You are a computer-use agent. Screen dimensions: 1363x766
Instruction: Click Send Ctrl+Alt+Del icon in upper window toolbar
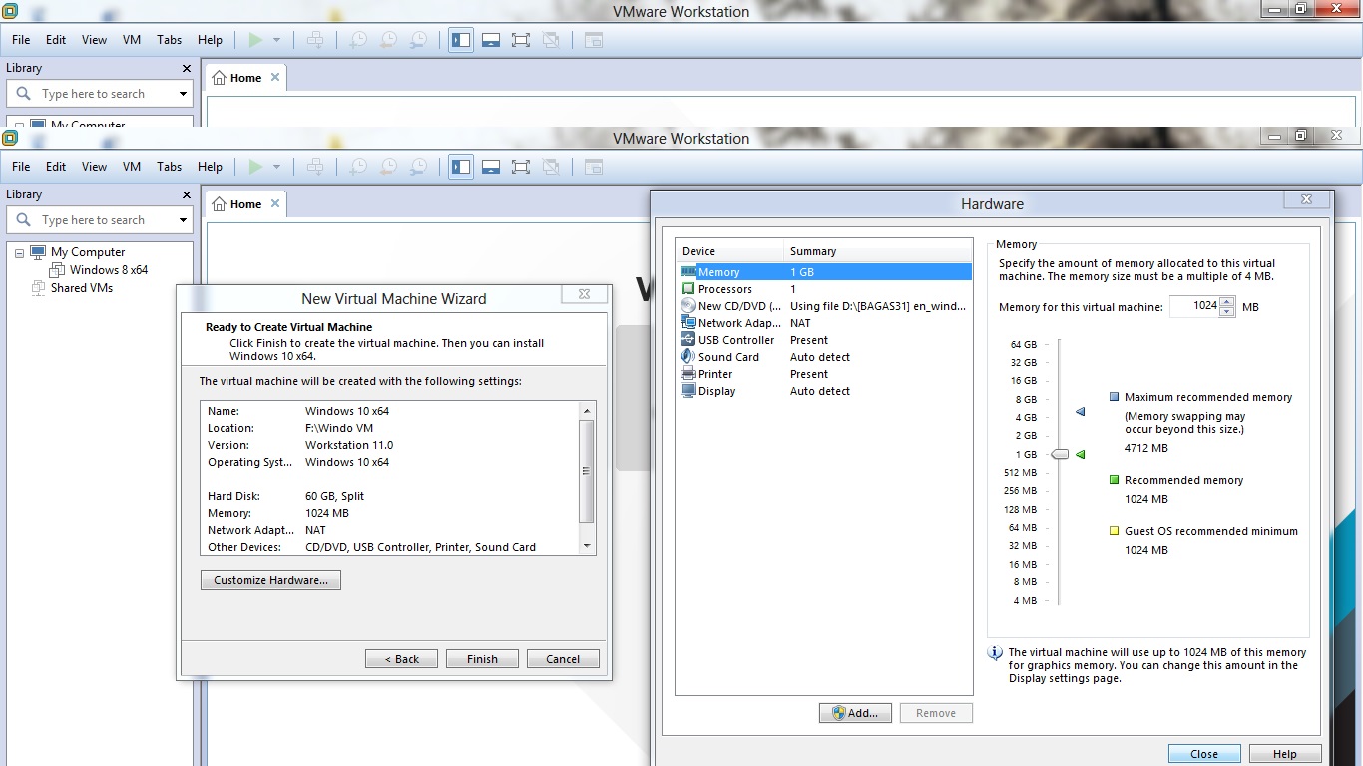(315, 40)
